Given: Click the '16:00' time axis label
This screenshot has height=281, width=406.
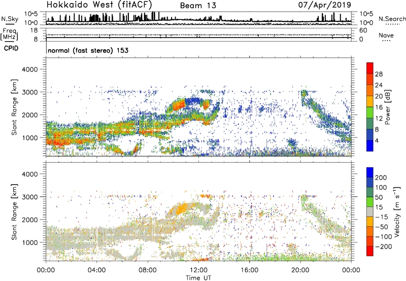Looking at the screenshot, I should (250, 270).
